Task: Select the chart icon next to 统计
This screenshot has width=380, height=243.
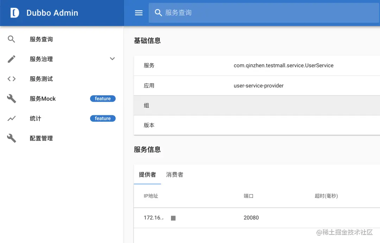Action: [x=11, y=119]
